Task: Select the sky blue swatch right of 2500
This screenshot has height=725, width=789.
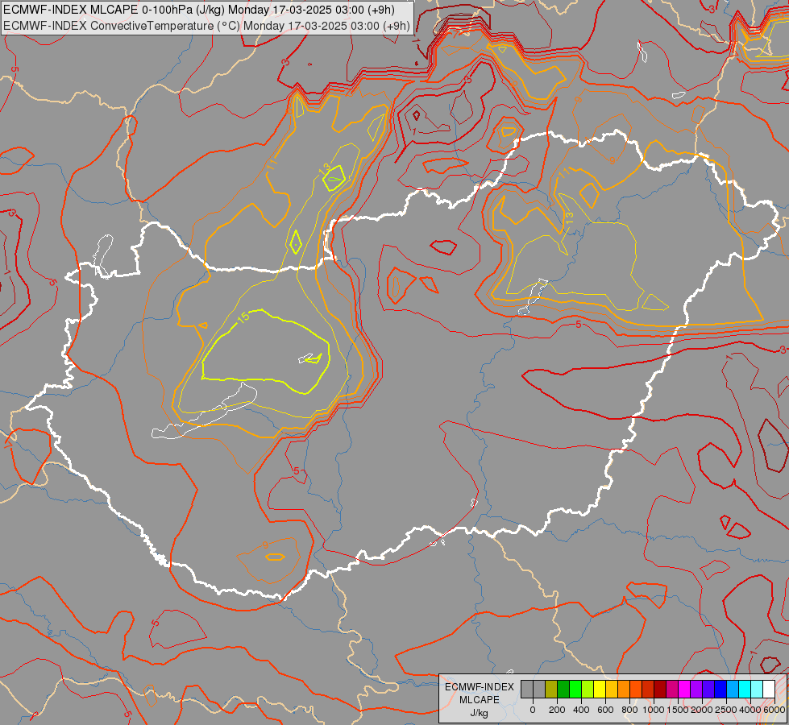Action: click(733, 690)
